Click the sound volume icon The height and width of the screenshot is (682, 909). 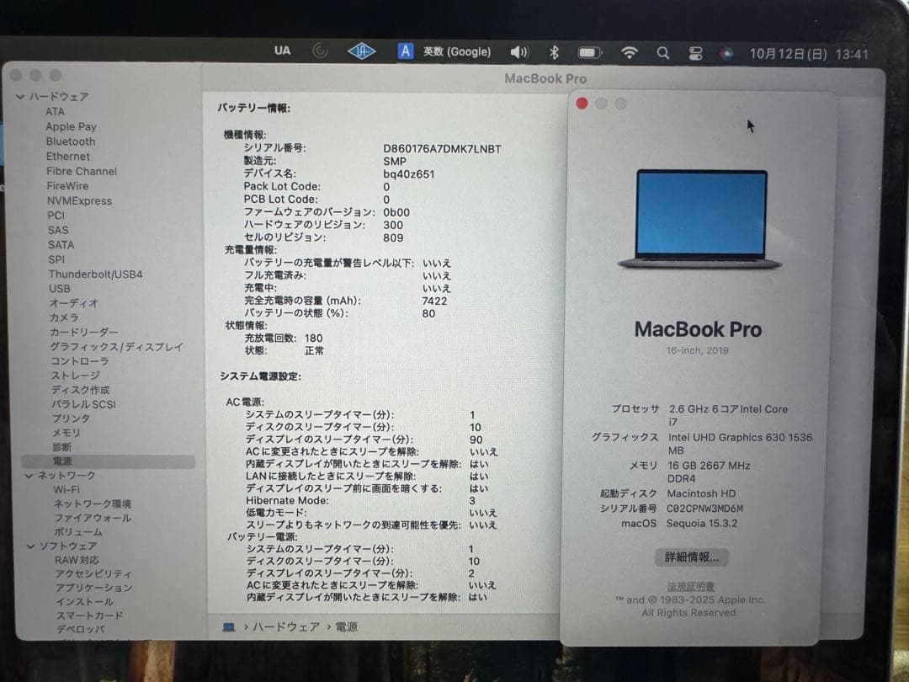(520, 51)
